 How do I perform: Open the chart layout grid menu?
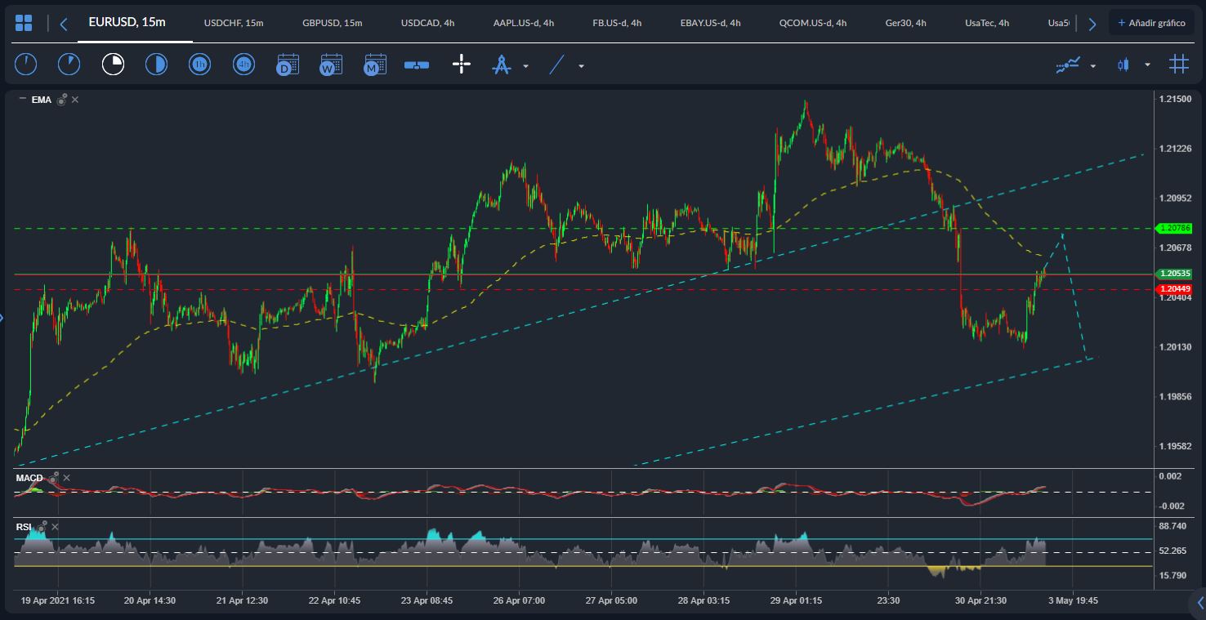24,23
